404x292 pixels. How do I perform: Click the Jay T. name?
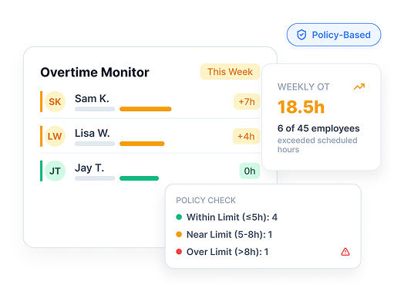coord(89,168)
